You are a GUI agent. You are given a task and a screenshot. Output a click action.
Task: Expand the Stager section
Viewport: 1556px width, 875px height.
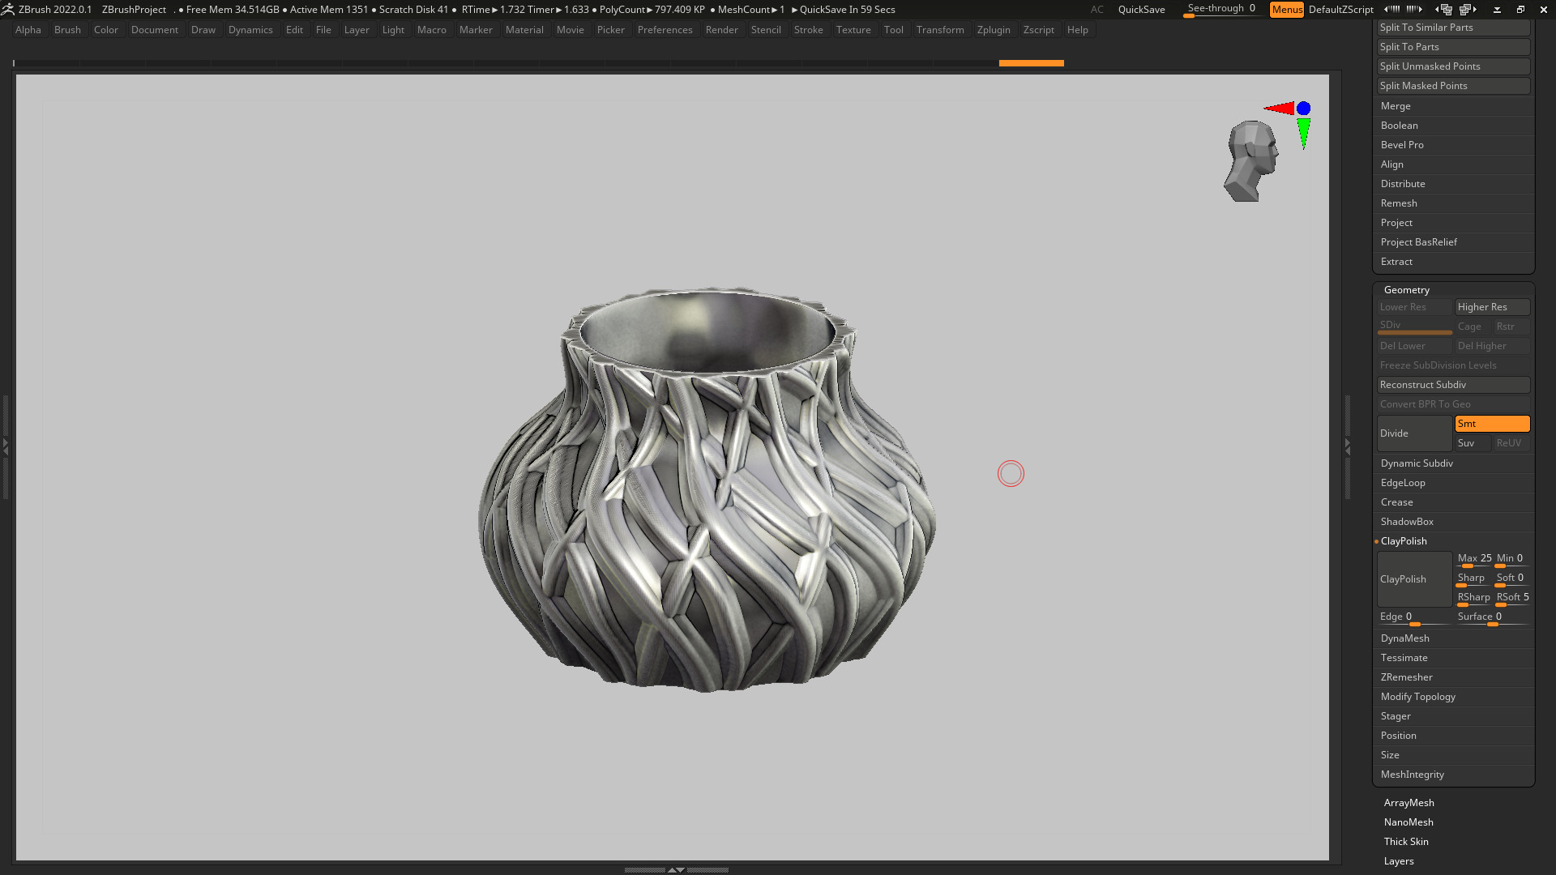(x=1396, y=716)
